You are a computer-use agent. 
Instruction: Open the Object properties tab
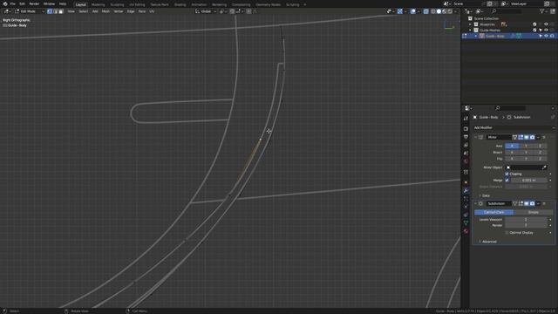click(x=466, y=182)
